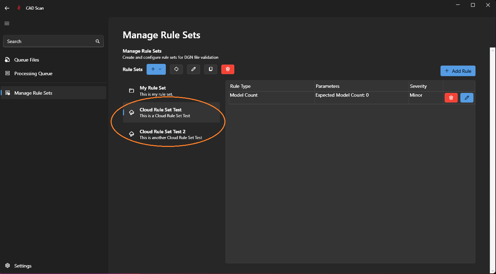Edit the Model Count rule
This screenshot has height=274, width=496.
pos(467,98)
